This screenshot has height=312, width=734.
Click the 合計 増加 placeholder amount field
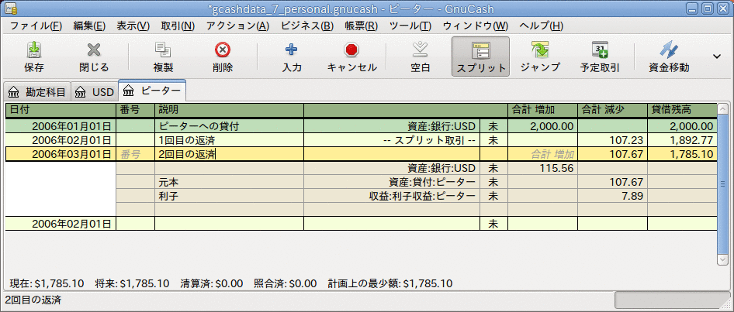[542, 154]
